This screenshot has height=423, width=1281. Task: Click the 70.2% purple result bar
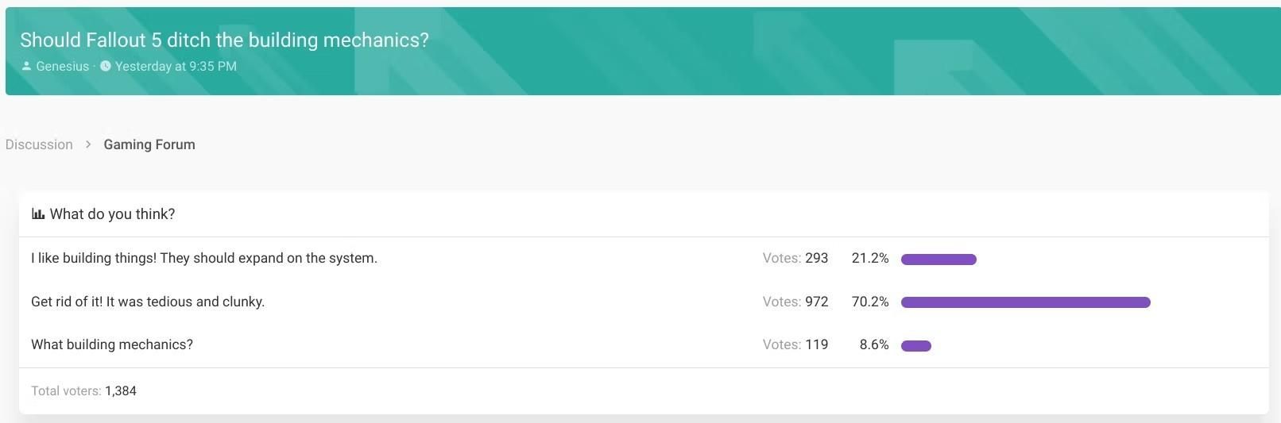[1025, 302]
